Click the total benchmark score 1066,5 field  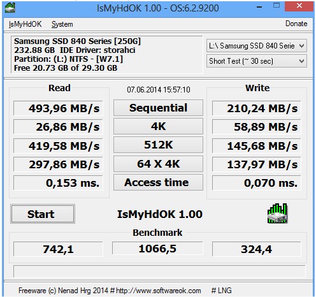(x=157, y=249)
